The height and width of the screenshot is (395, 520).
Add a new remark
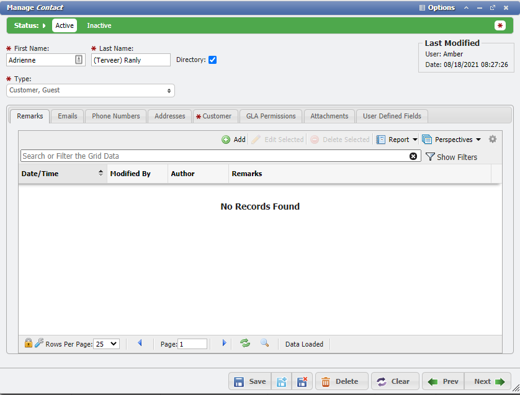point(233,139)
